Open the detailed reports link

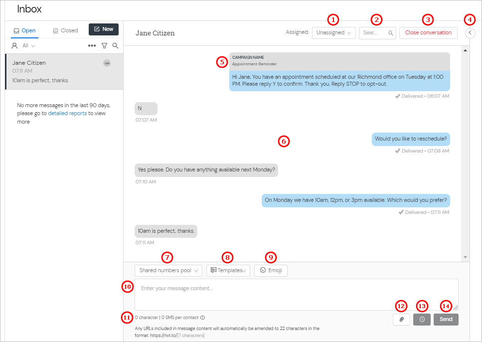(67, 113)
